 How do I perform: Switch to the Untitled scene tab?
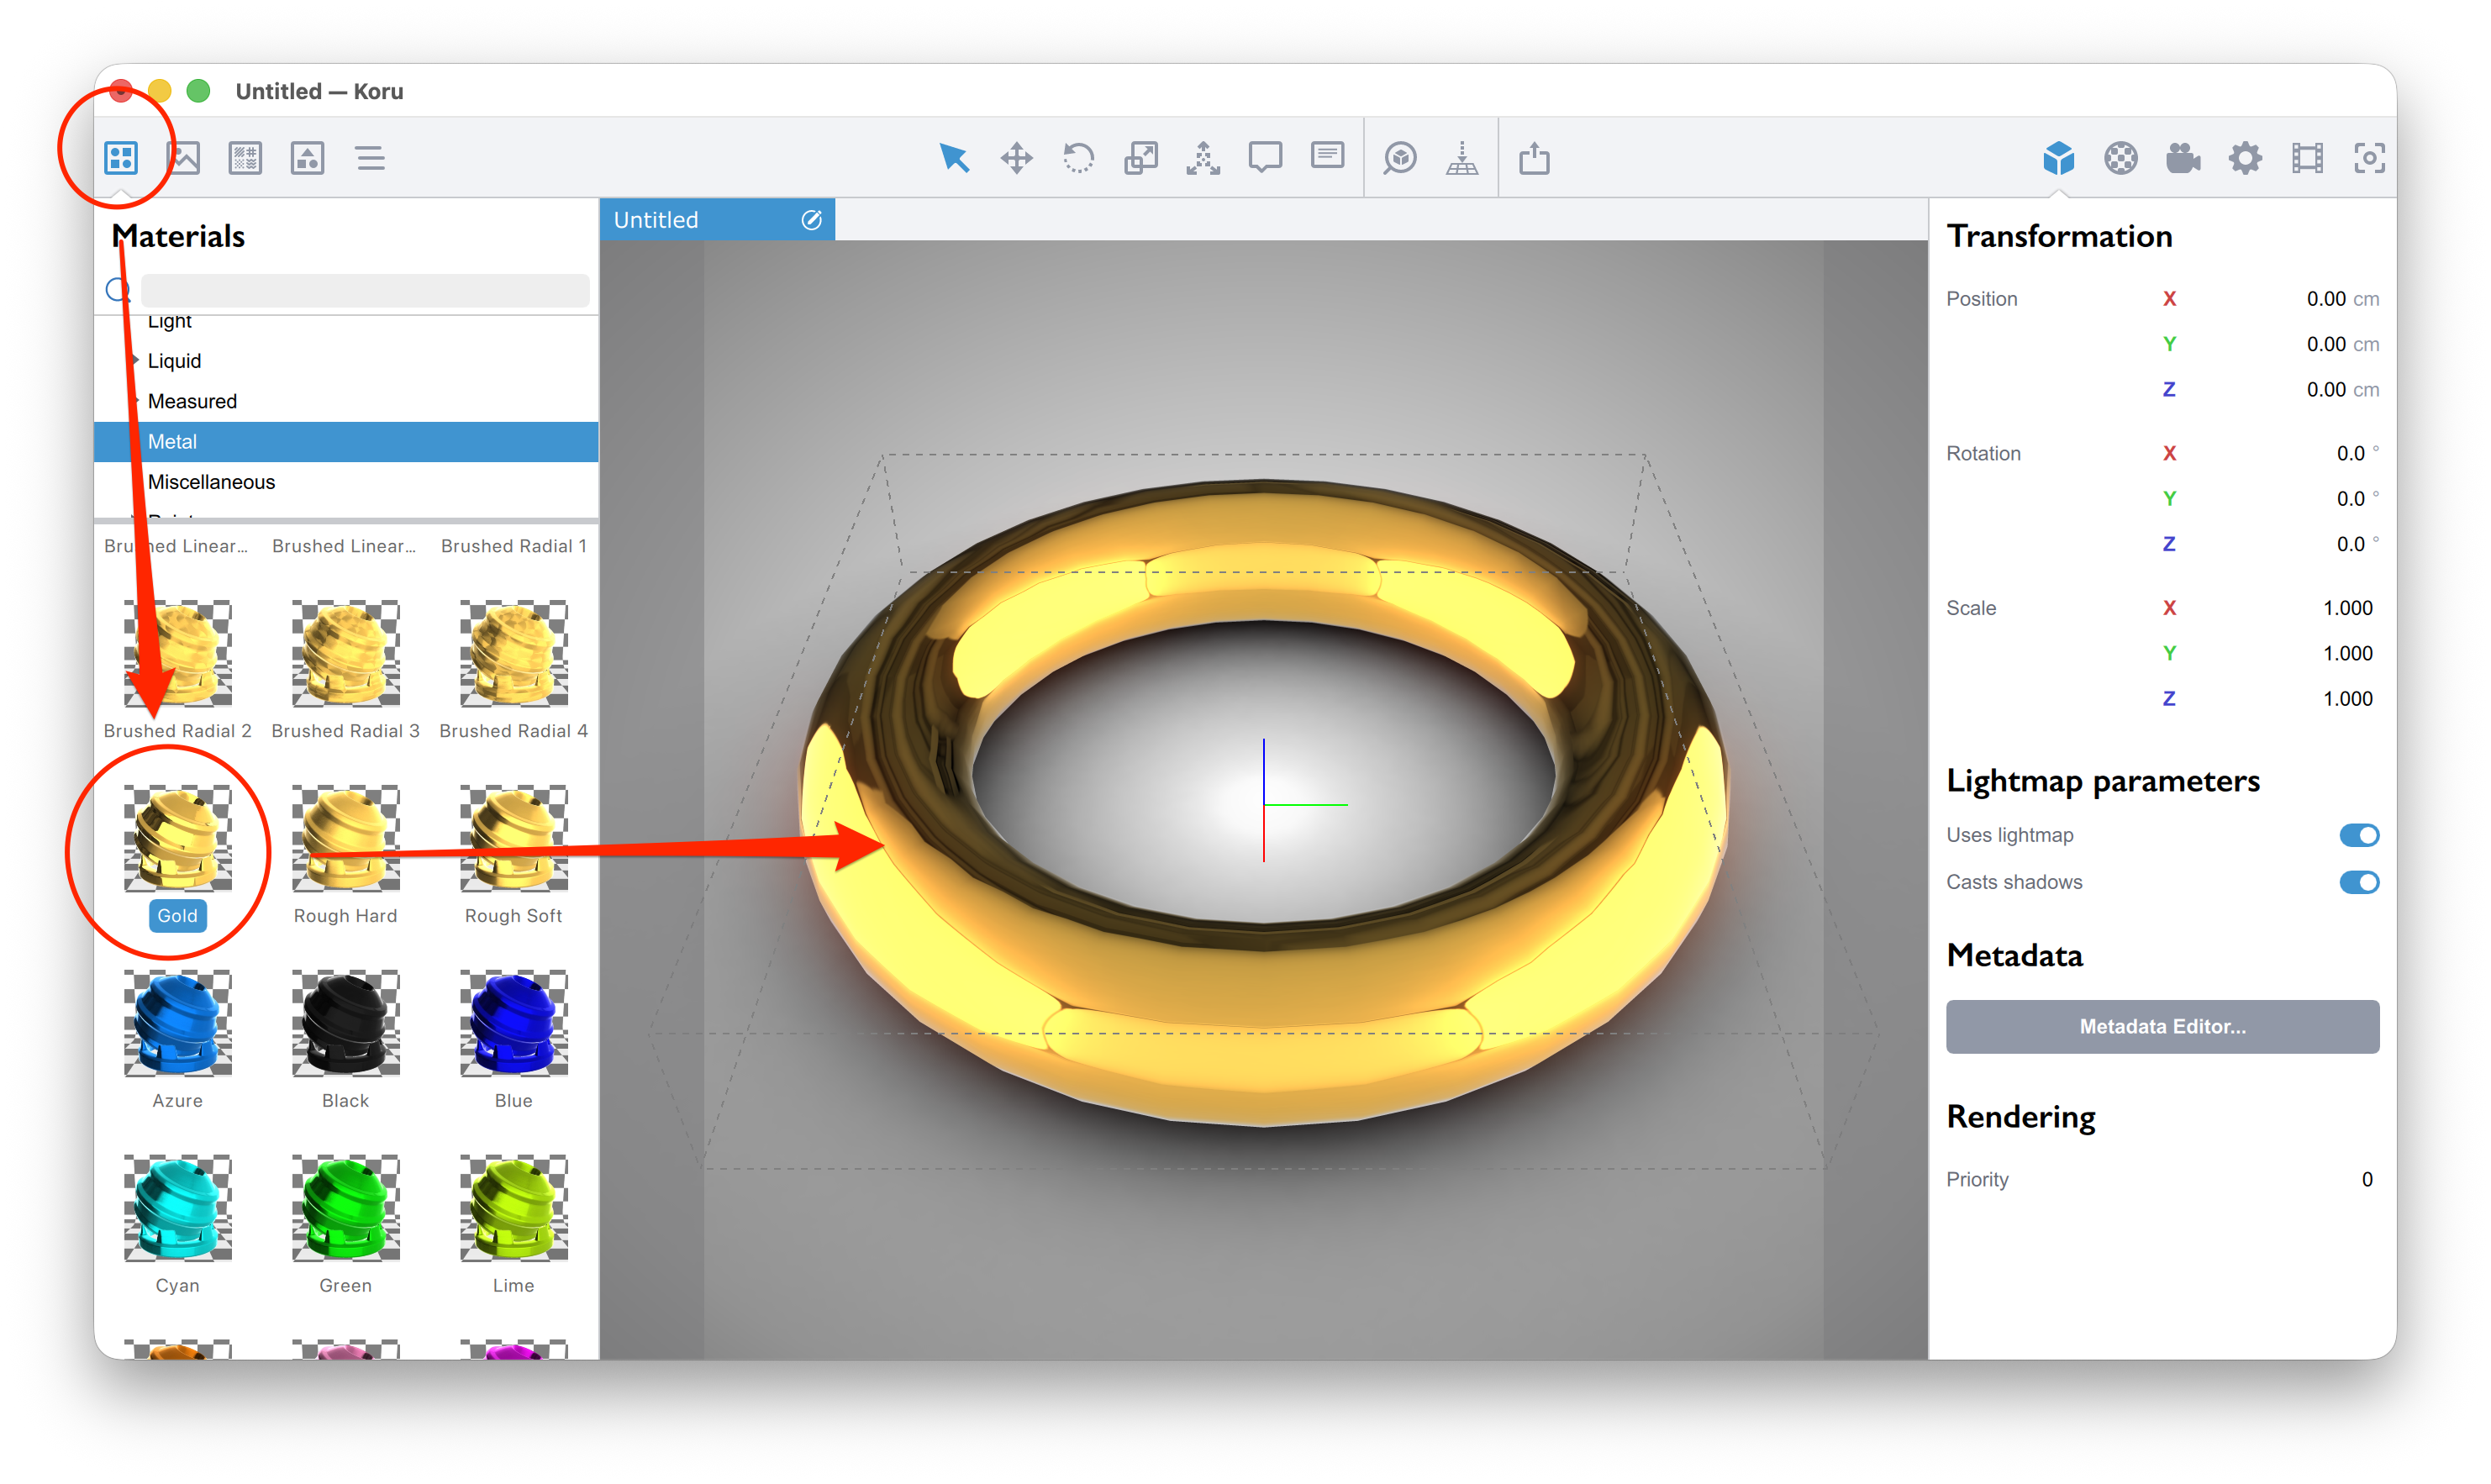716,220
